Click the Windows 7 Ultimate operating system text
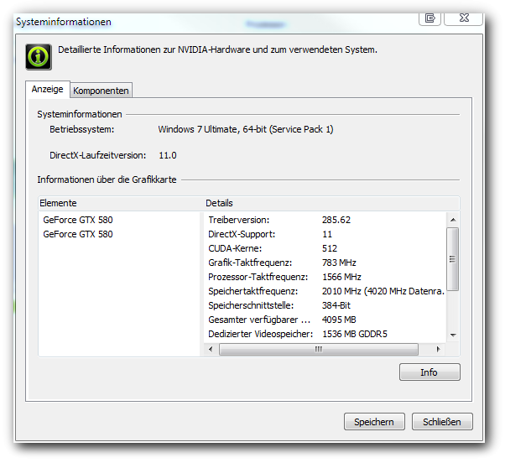 coord(246,129)
